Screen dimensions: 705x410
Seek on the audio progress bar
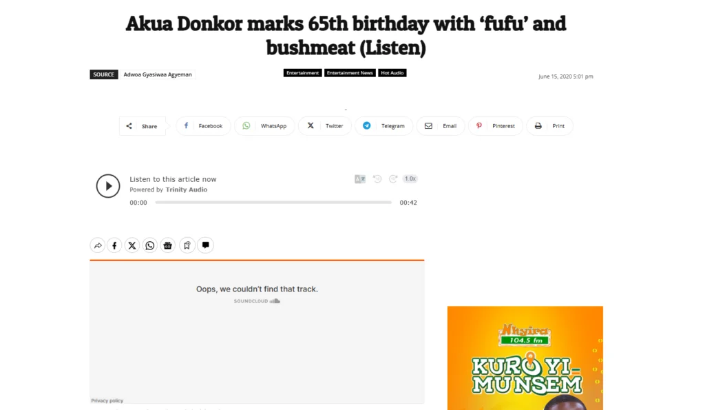tap(273, 203)
